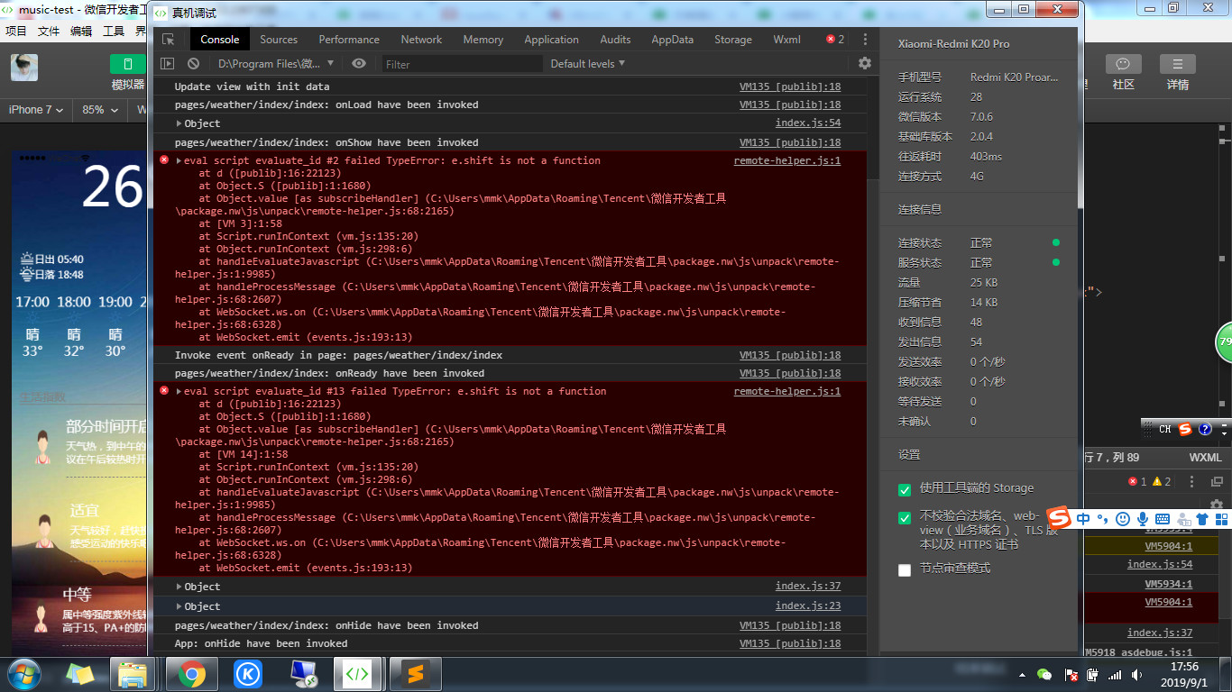The image size is (1232, 692).
Task: Open the 85% zoom dropdown
Action: (99, 110)
